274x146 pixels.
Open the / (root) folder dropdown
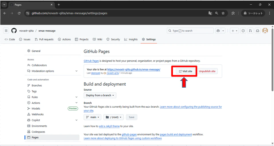coord(114,117)
